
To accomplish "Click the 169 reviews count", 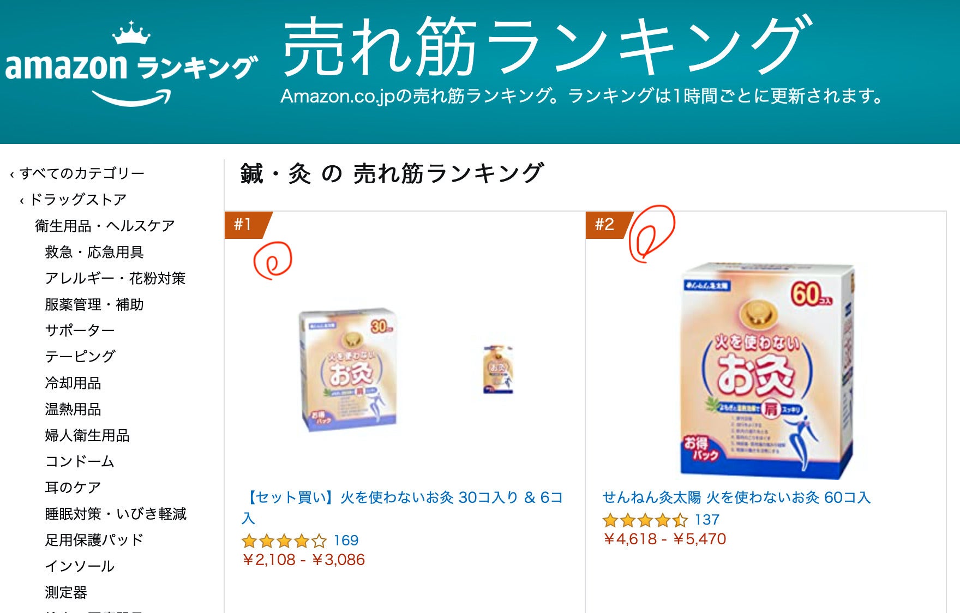I will [346, 540].
